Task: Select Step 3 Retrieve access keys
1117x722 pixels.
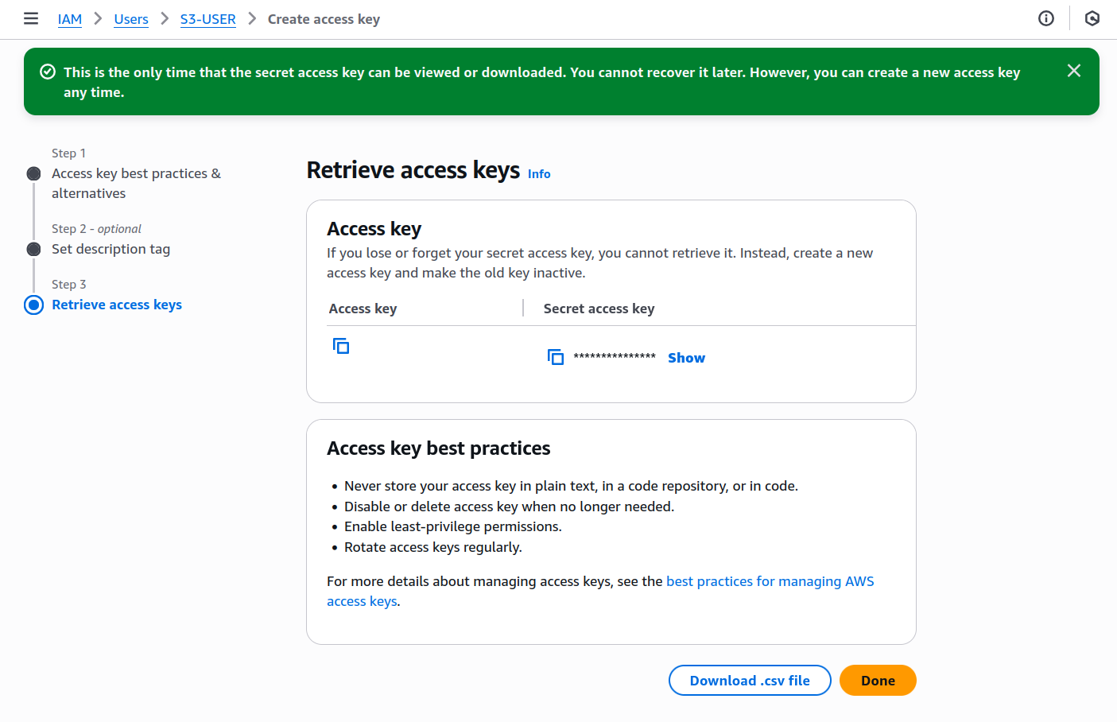Action: click(117, 305)
